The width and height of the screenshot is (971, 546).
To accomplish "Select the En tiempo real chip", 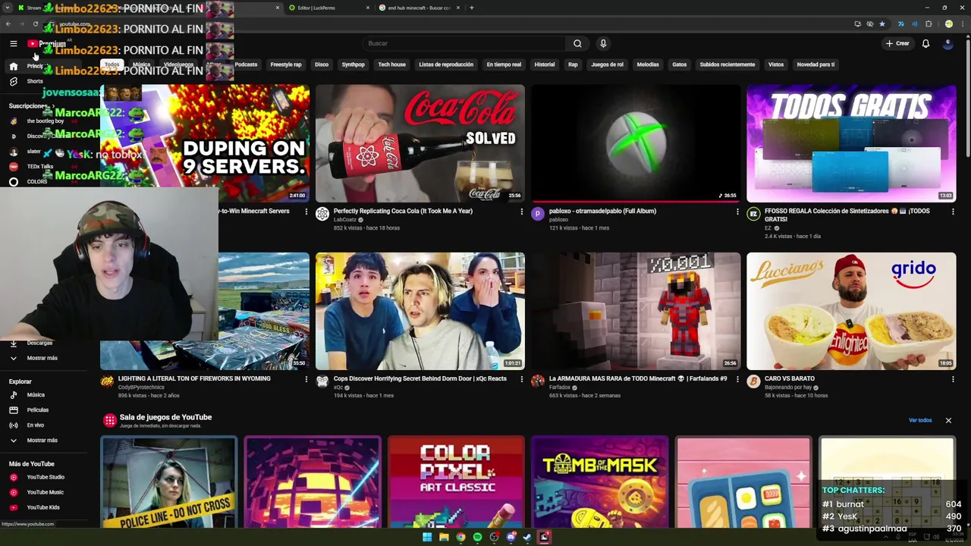I will (504, 64).
